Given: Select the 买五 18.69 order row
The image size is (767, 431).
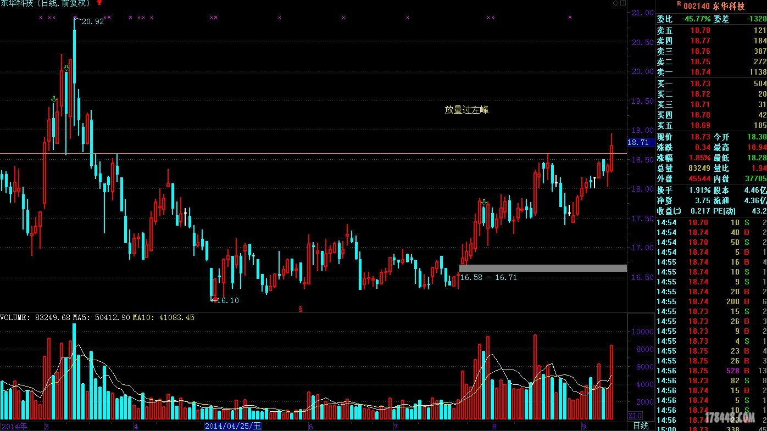Looking at the screenshot, I should coord(712,126).
